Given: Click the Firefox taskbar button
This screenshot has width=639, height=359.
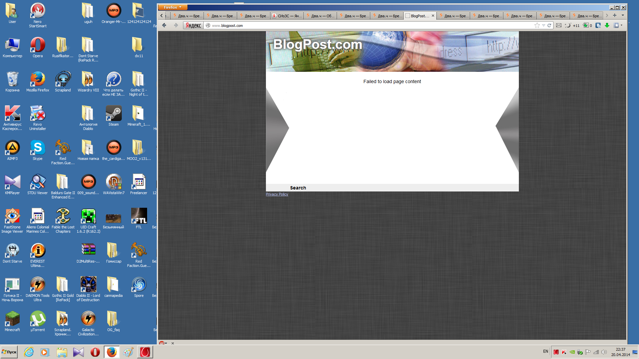Looking at the screenshot, I should point(112,352).
